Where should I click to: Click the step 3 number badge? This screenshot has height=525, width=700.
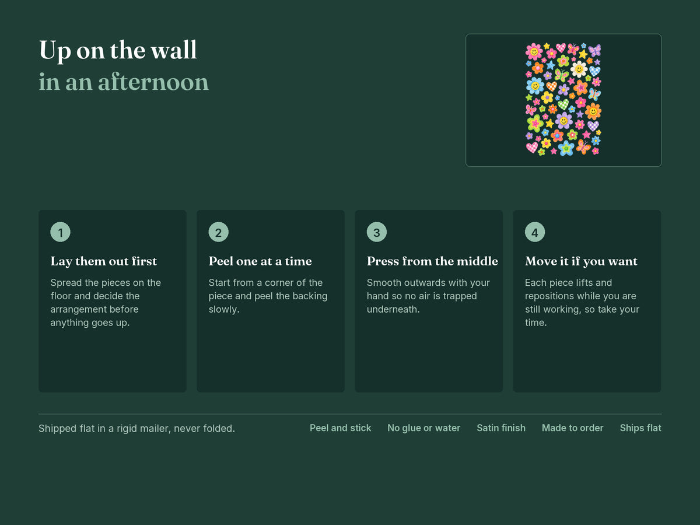click(x=376, y=232)
